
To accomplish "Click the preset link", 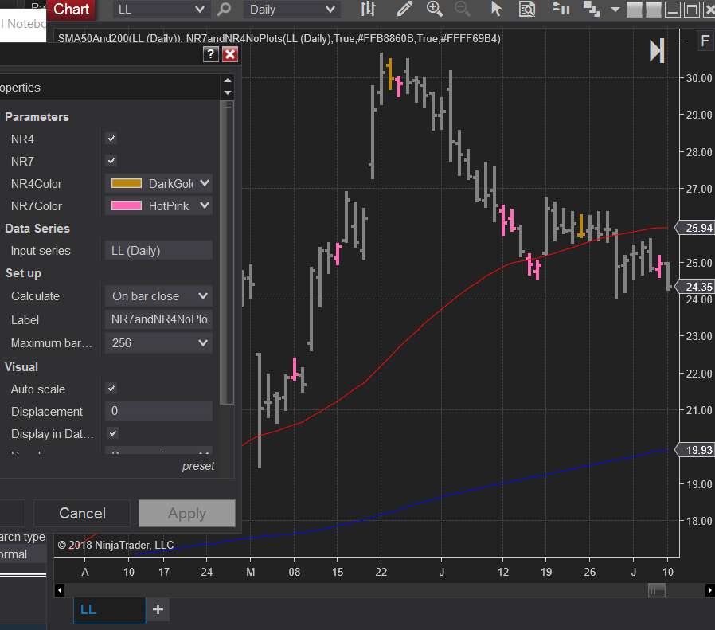I will 198,466.
